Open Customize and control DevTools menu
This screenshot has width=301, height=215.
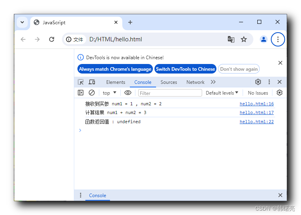point(269,82)
